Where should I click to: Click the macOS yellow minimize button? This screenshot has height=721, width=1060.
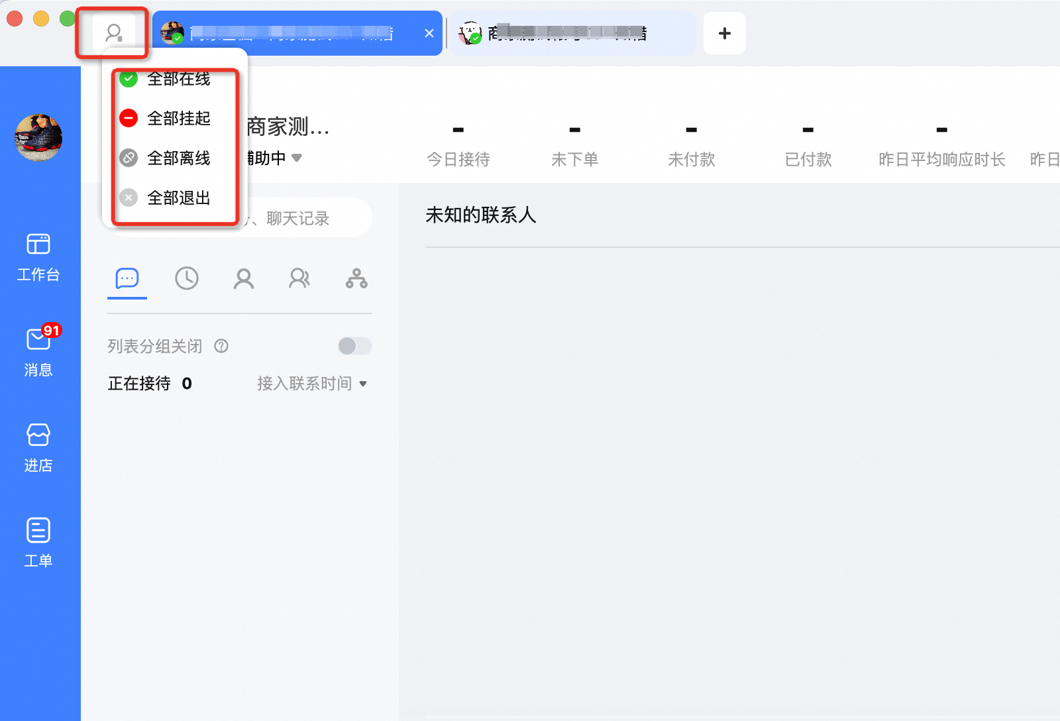coord(41,19)
